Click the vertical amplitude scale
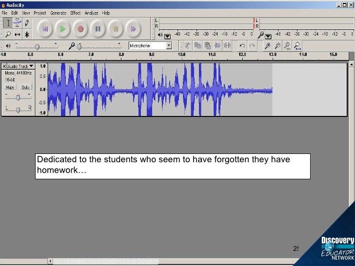The image size is (355, 266). pos(42,90)
